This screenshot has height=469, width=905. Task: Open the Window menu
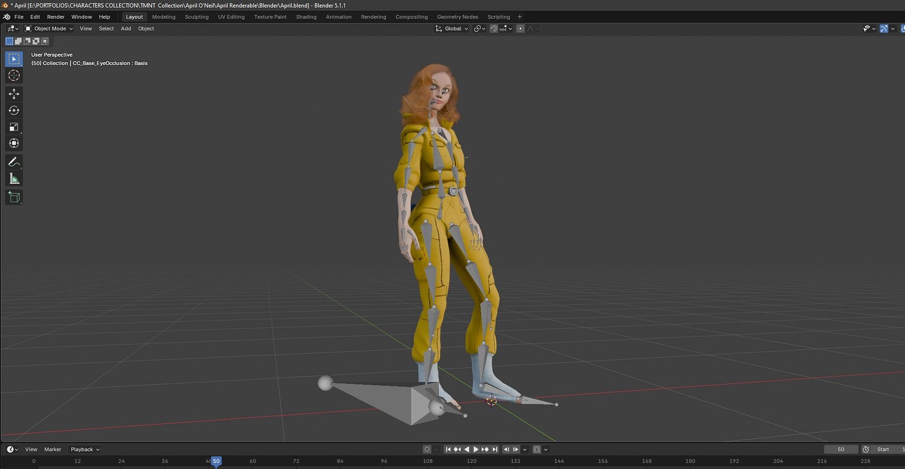point(81,17)
